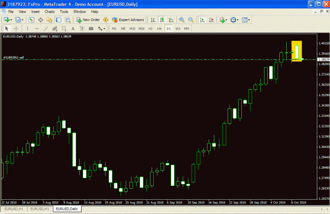330x214 pixels.
Task: Switch timeframe to M5
Action: click(x=123, y=29)
